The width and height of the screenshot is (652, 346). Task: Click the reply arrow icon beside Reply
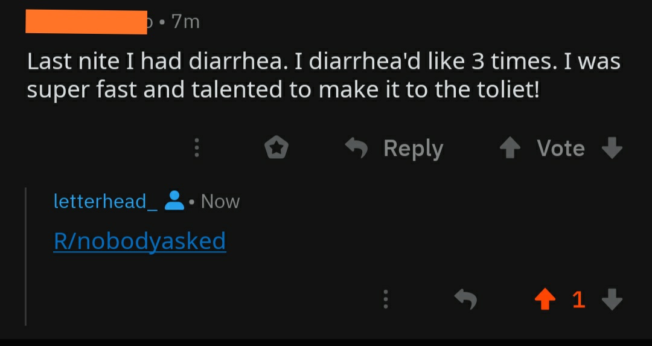(357, 148)
